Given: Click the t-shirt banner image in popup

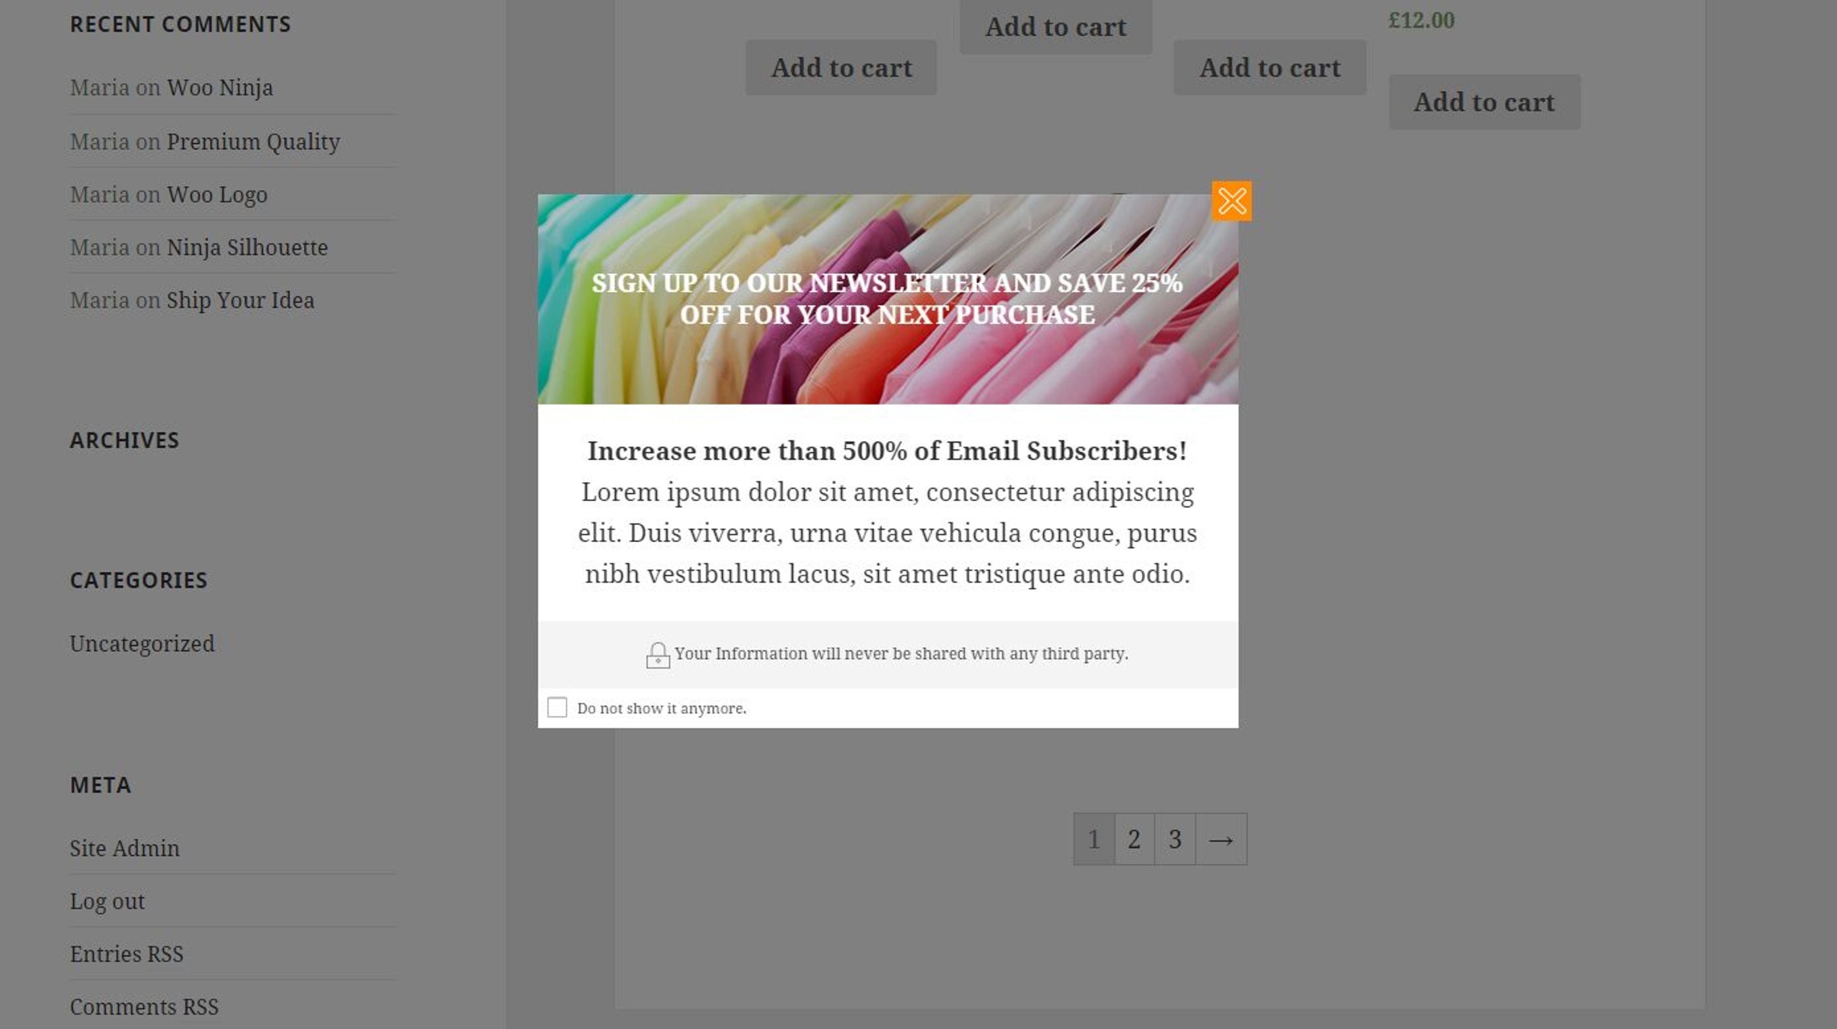Looking at the screenshot, I should (x=888, y=299).
